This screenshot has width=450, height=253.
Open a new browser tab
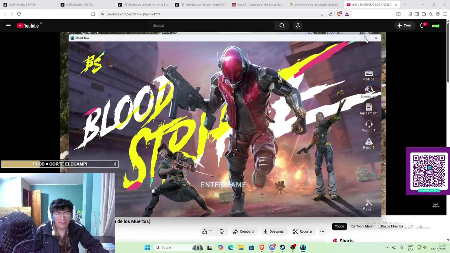click(405, 5)
